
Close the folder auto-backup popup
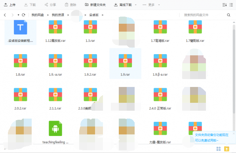[x=234, y=133]
